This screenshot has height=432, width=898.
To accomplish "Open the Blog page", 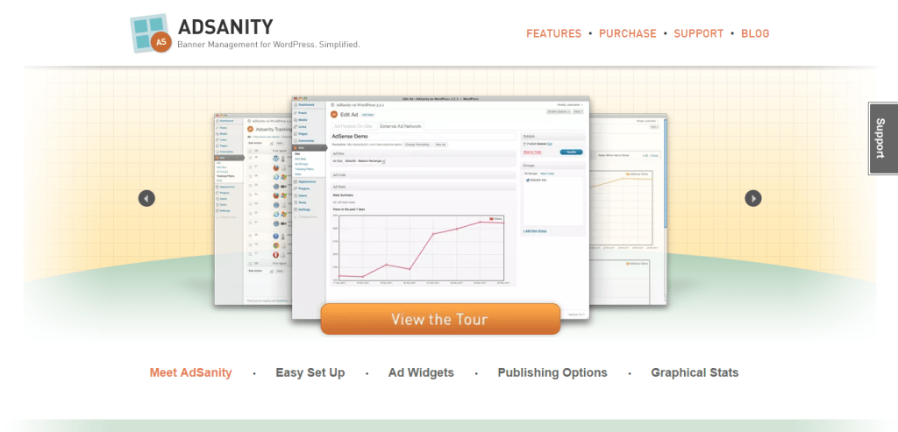I will click(755, 33).
